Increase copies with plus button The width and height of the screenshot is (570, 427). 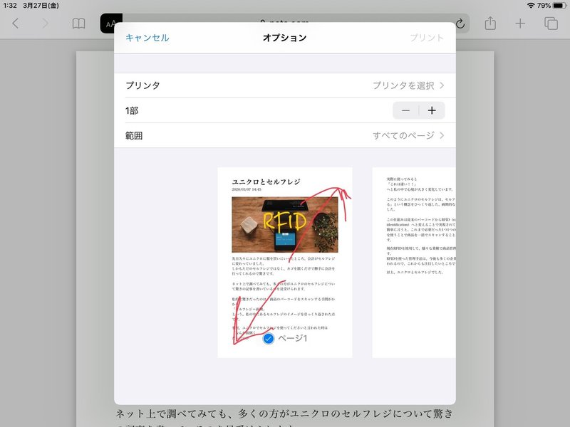(432, 110)
